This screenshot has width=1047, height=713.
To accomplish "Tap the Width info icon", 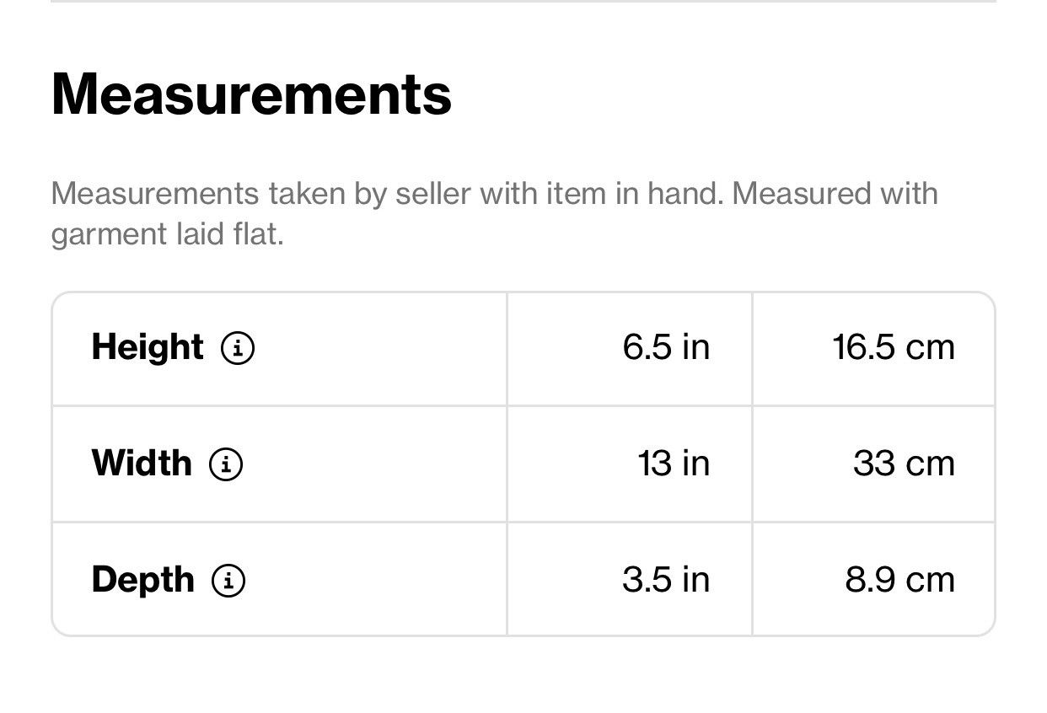I will 226,464.
